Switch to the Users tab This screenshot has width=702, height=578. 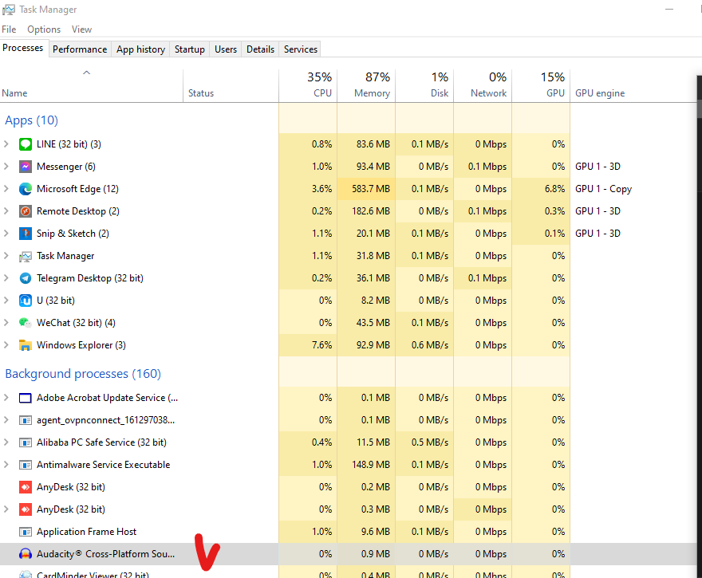coord(226,49)
